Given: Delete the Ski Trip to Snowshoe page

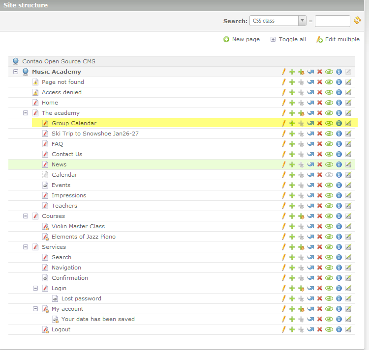Looking at the screenshot, I should point(319,134).
